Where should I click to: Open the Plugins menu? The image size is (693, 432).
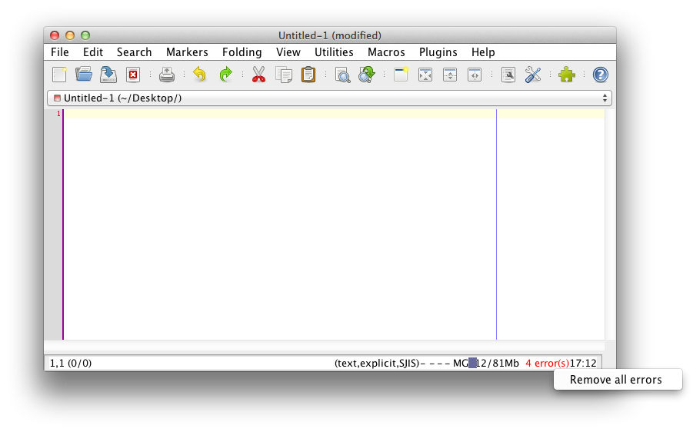(x=438, y=52)
